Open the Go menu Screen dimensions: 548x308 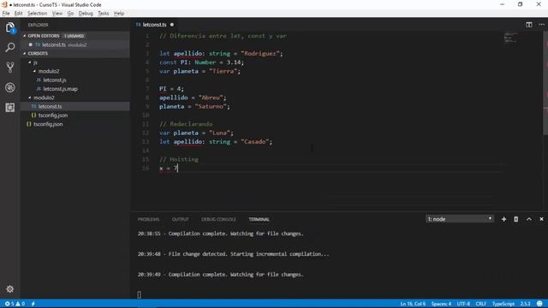[70, 14]
